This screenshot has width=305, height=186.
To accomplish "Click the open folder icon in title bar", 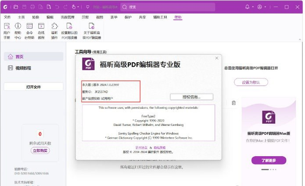I will (x=16, y=7).
